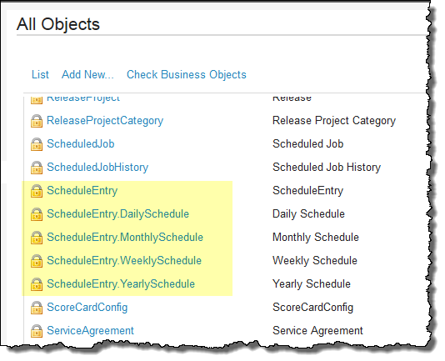
Task: Click the lock icon beside ReleaseProjectCategory
Action: point(37,121)
